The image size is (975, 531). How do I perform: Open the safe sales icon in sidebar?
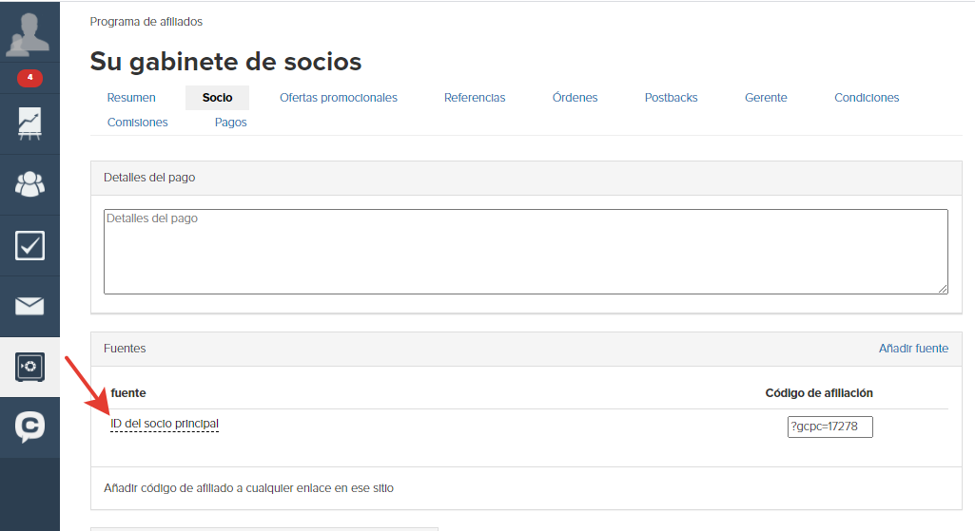[29, 367]
